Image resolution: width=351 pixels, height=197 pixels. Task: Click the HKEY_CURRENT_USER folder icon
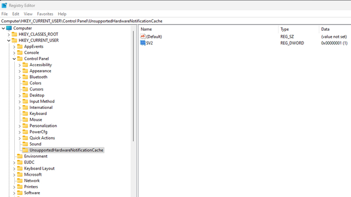(x=14, y=40)
